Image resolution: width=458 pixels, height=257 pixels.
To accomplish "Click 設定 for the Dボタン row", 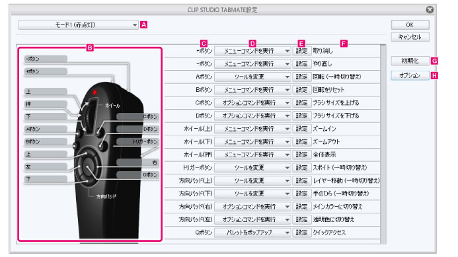I will [x=302, y=116].
